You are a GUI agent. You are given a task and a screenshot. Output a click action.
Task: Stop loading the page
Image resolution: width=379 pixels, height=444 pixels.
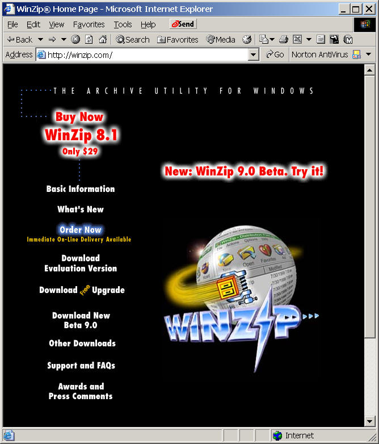(x=75, y=39)
